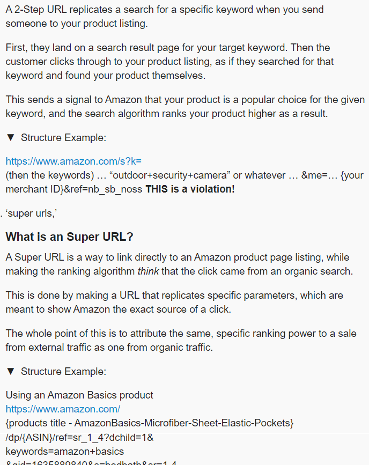Image resolution: width=369 pixels, height=465 pixels.
Task: Click the 'A Super URL is a way' paragraph
Action: pyautogui.click(x=179, y=264)
